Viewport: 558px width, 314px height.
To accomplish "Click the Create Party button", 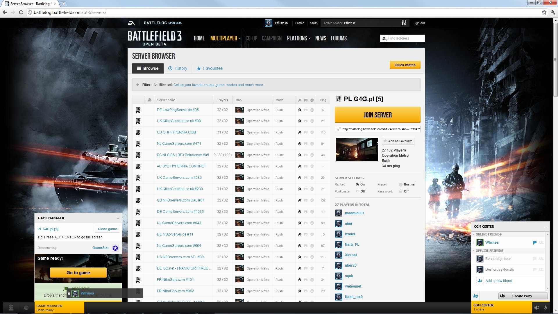I will [523, 296].
